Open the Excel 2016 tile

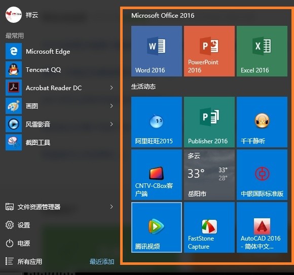coord(262,51)
